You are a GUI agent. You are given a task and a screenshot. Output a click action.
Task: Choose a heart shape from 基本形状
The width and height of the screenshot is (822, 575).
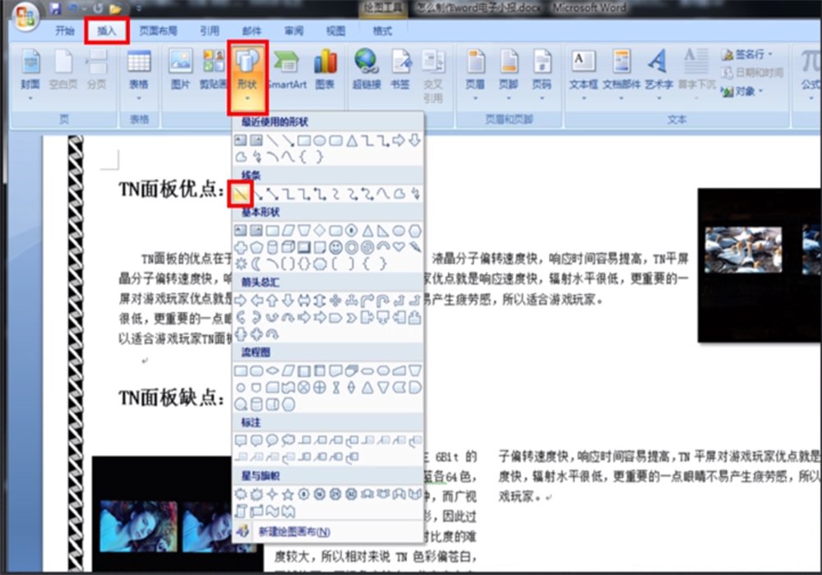click(x=398, y=246)
